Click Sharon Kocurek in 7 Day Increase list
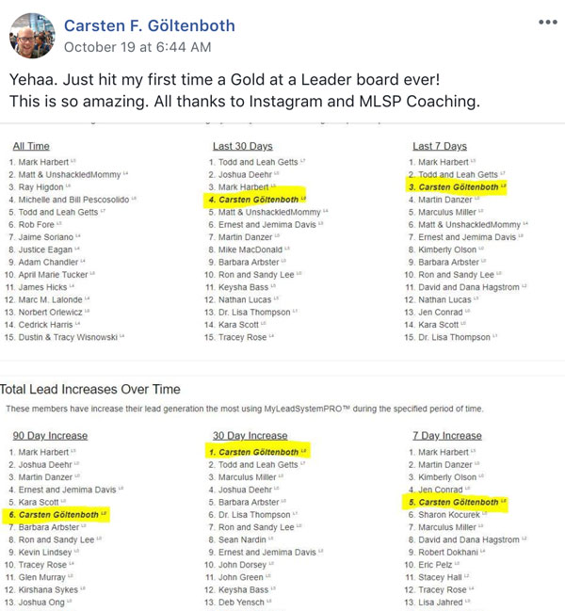The height and width of the screenshot is (611, 565). pos(449,515)
